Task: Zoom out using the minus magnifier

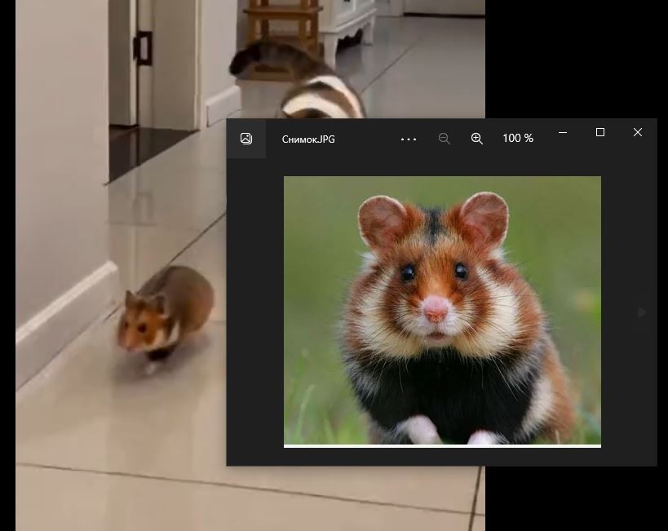Action: coord(444,139)
